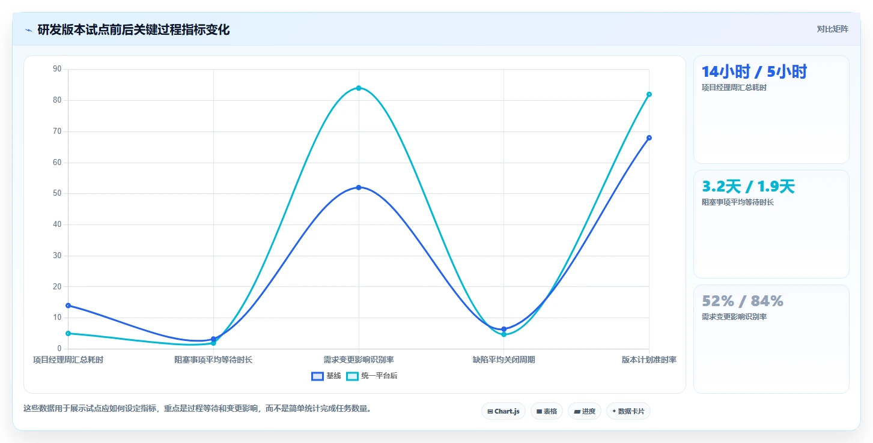Image resolution: width=873 pixels, height=443 pixels.
Task: Click the cyan data point at 84 for 需求变更影响识别率
Action: point(359,88)
